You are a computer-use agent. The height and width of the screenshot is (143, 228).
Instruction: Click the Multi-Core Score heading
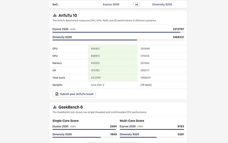click(x=132, y=121)
